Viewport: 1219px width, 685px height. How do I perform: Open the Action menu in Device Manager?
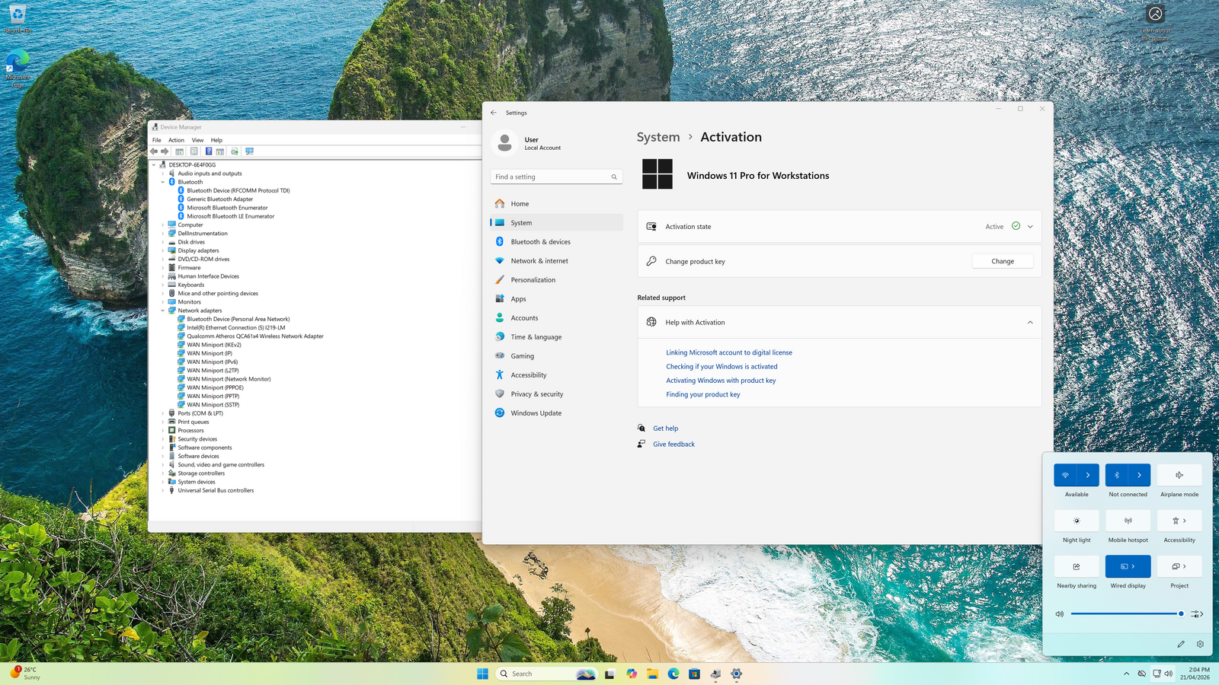point(176,140)
